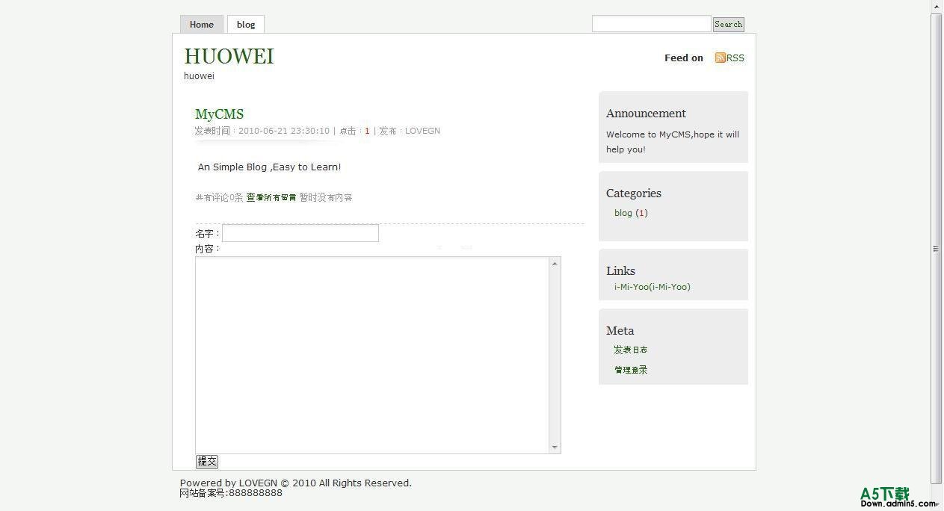
Task: Click 发表日志 under Meta
Action: pos(631,350)
